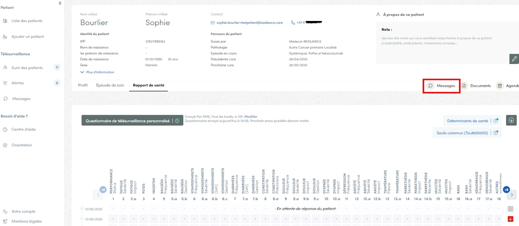Viewport: 519px width, 226px height.
Task: Click the plus icon to add a questionnaire
Action: [511, 120]
